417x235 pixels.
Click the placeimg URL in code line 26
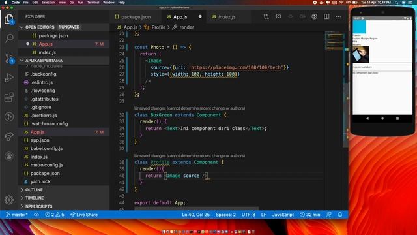click(x=236, y=67)
